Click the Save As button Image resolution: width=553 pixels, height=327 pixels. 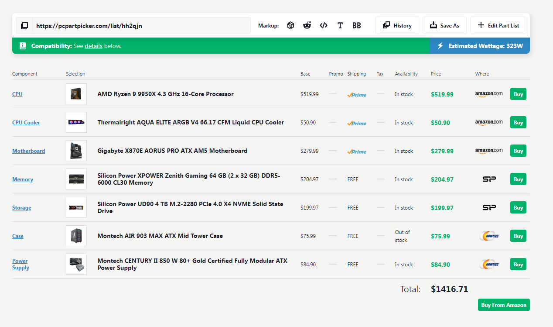click(x=444, y=26)
